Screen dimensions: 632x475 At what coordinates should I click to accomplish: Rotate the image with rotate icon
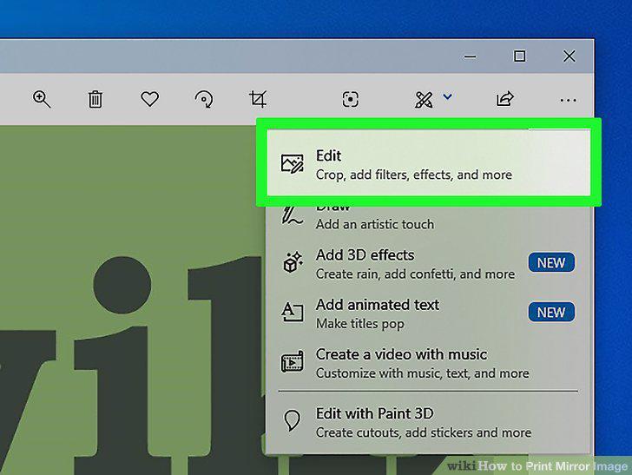(x=204, y=99)
